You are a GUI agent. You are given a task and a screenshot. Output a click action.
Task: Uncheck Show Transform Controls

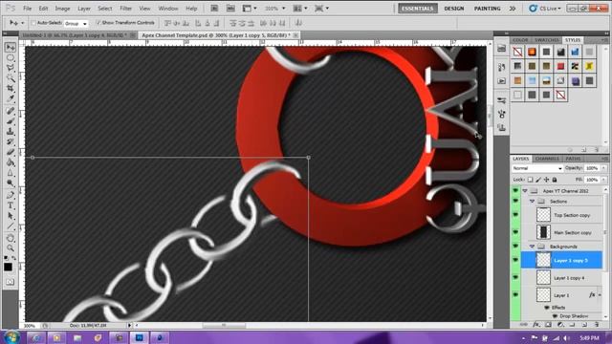(x=98, y=23)
